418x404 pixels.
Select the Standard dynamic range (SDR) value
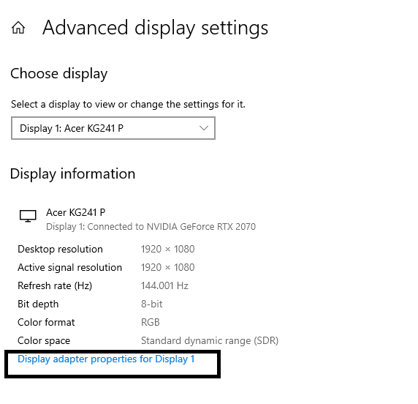coord(210,341)
